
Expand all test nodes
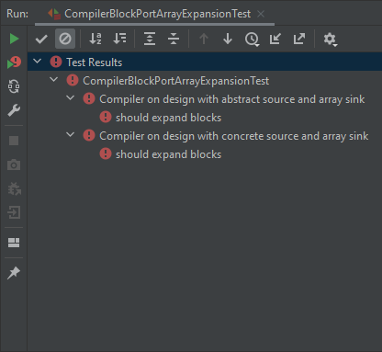click(x=150, y=39)
